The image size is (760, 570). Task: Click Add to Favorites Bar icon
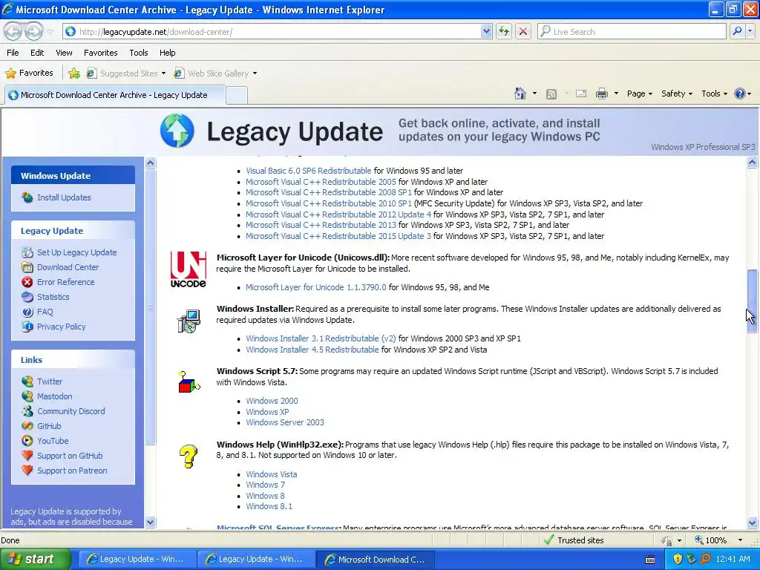74,73
